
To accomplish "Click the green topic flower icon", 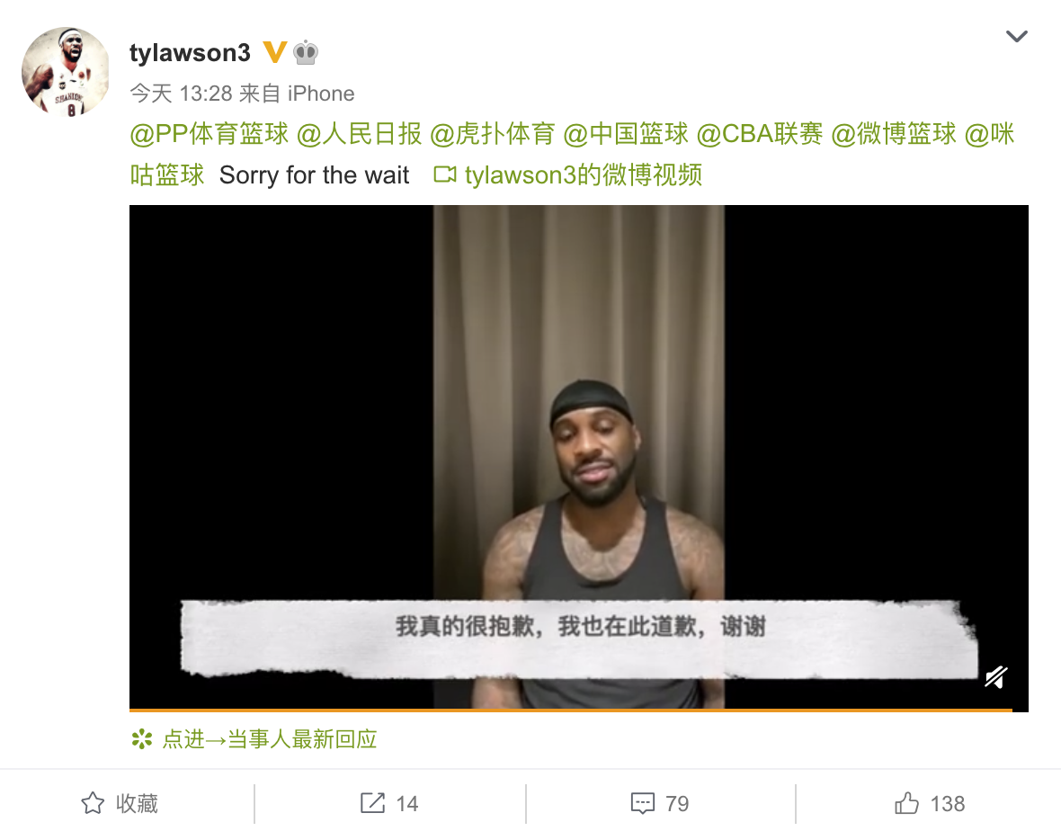I will point(142,739).
